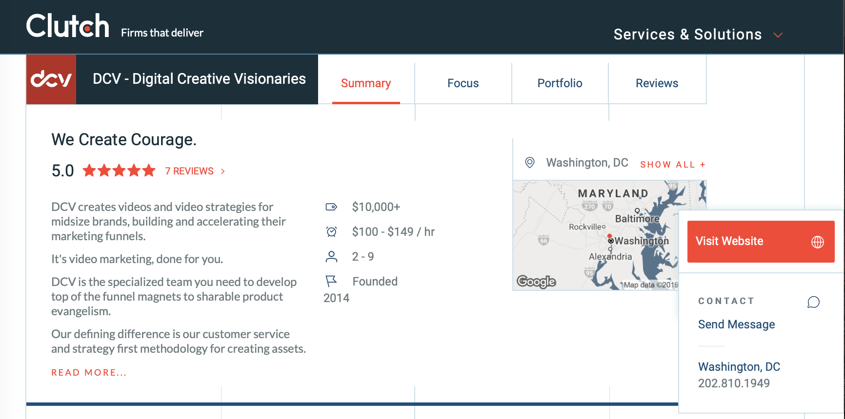The image size is (845, 419).
Task: Click the five-star rating display
Action: click(119, 171)
